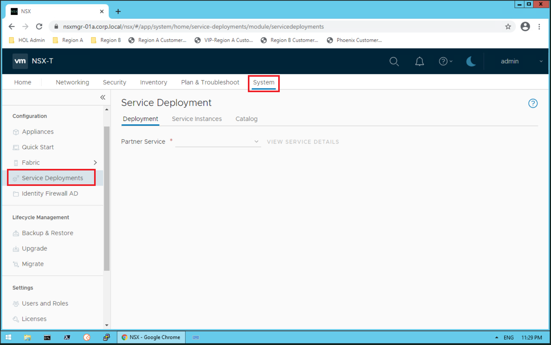The height and width of the screenshot is (345, 551).
Task: Open Upgrade page in sidebar
Action: point(34,248)
